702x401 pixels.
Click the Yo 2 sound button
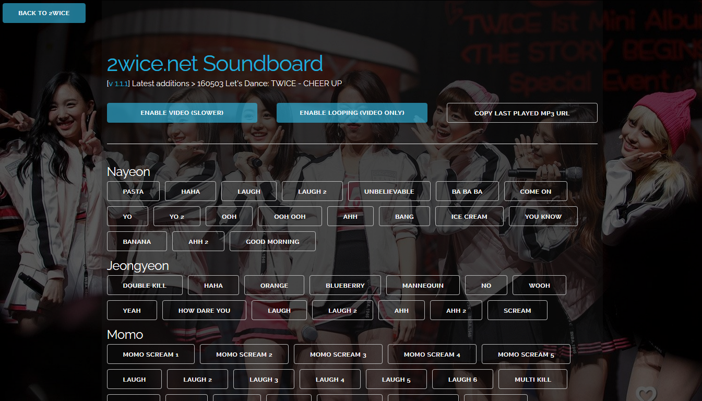coord(177,216)
